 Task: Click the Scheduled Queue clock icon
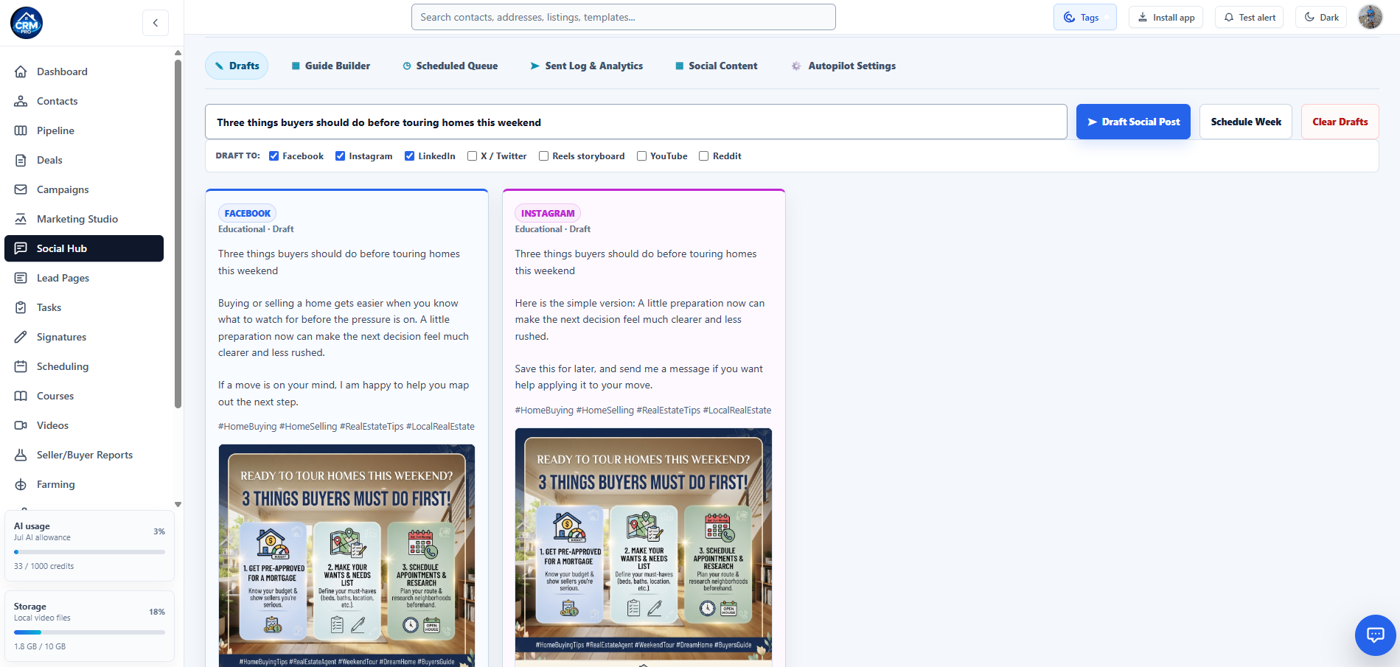click(x=407, y=66)
